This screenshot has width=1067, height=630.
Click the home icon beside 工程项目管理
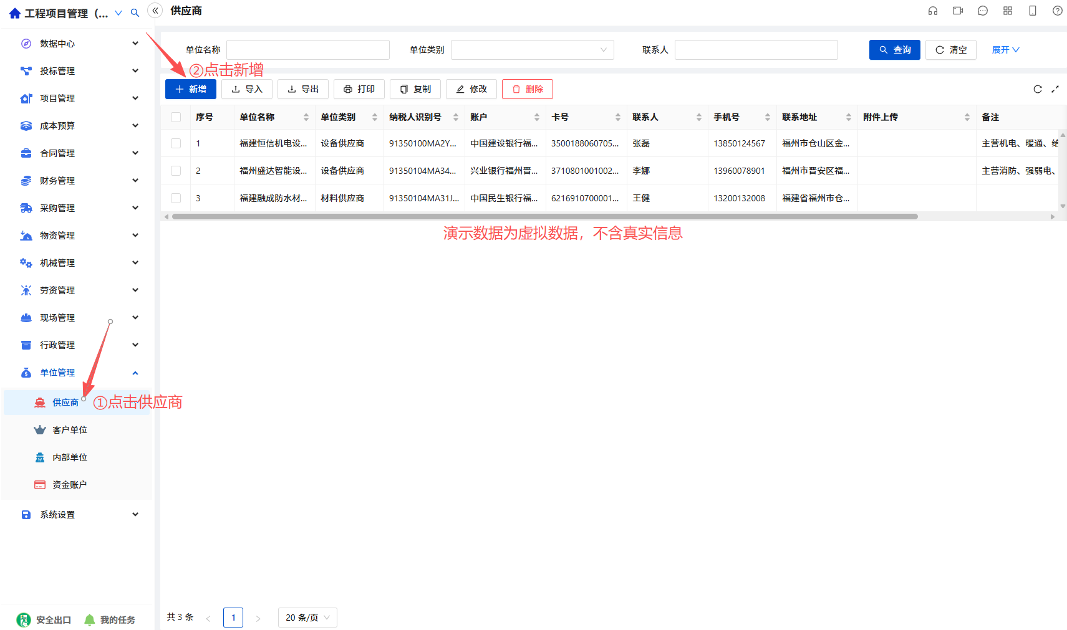tap(15, 13)
